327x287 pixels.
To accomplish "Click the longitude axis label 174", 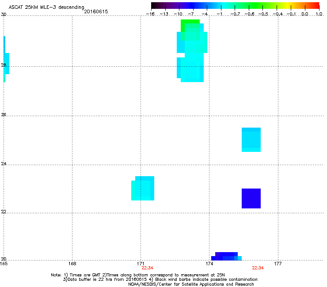I will [x=209, y=264].
